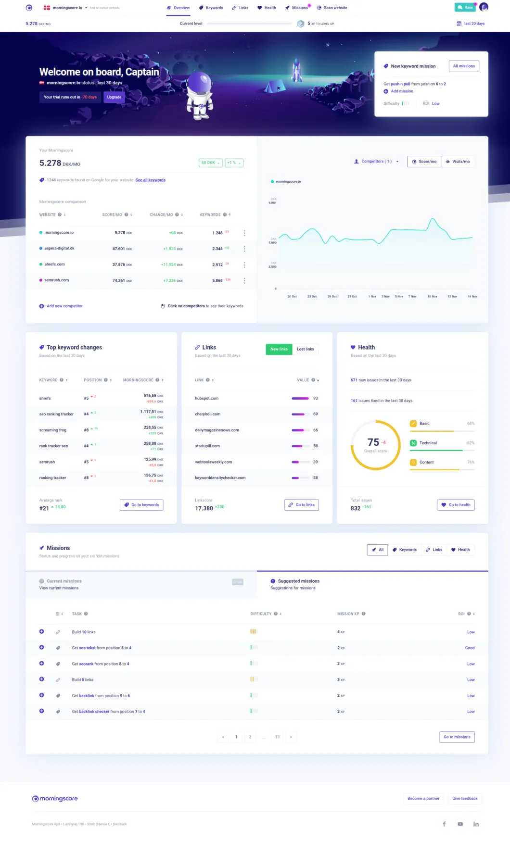510x841 pixels.
Task: Click the Upgrade button
Action: pos(114,97)
